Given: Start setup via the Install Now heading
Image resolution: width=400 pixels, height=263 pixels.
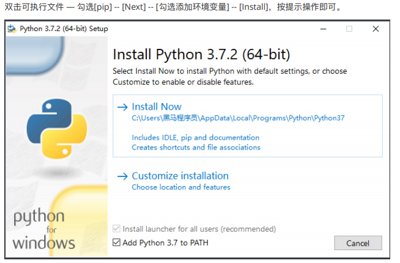Looking at the screenshot, I should pyautogui.click(x=157, y=107).
